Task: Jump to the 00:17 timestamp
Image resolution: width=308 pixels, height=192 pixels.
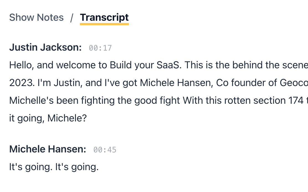Action: [100, 48]
